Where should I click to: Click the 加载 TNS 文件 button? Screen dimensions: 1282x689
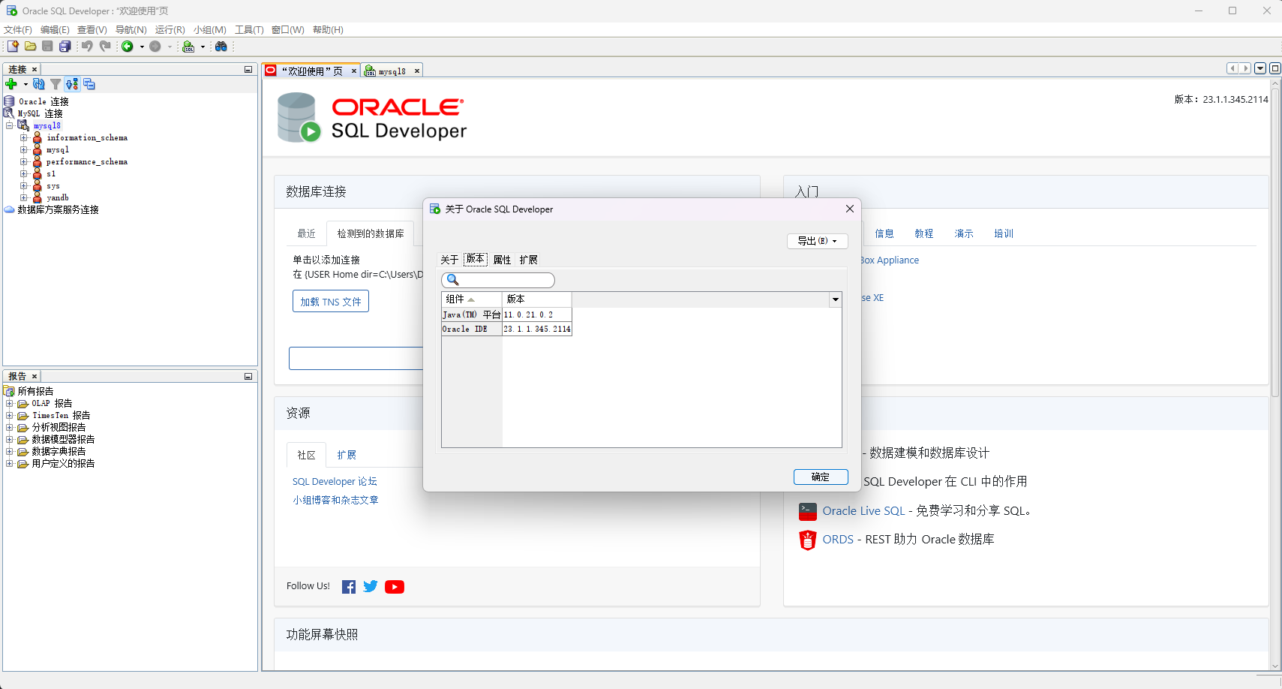(331, 301)
